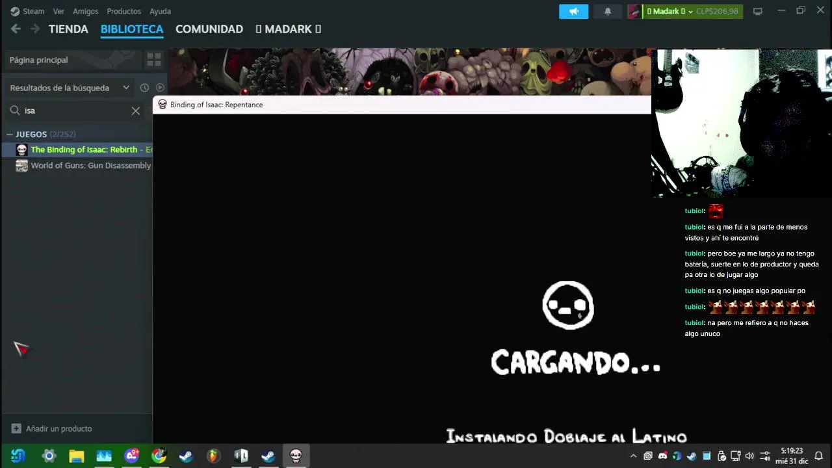The image size is (832, 468).
Task: Click the light-blue window icon in the tray
Action: (x=706, y=456)
